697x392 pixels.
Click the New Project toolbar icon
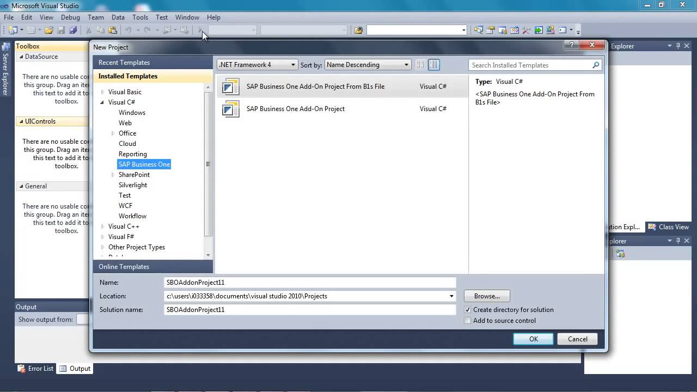click(x=13, y=30)
